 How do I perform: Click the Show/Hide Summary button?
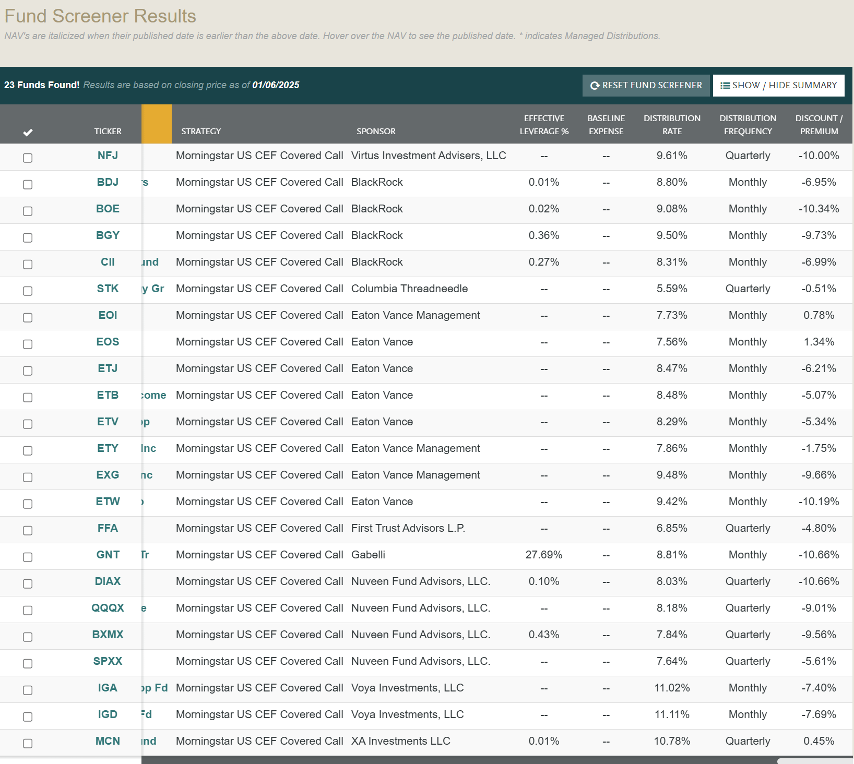(778, 85)
